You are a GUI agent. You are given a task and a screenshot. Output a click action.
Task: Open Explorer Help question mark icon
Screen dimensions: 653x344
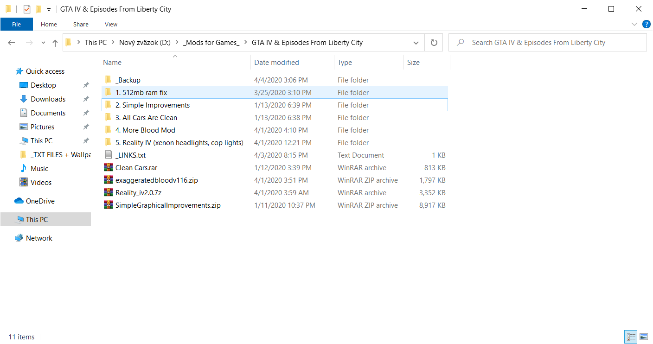[x=646, y=24]
